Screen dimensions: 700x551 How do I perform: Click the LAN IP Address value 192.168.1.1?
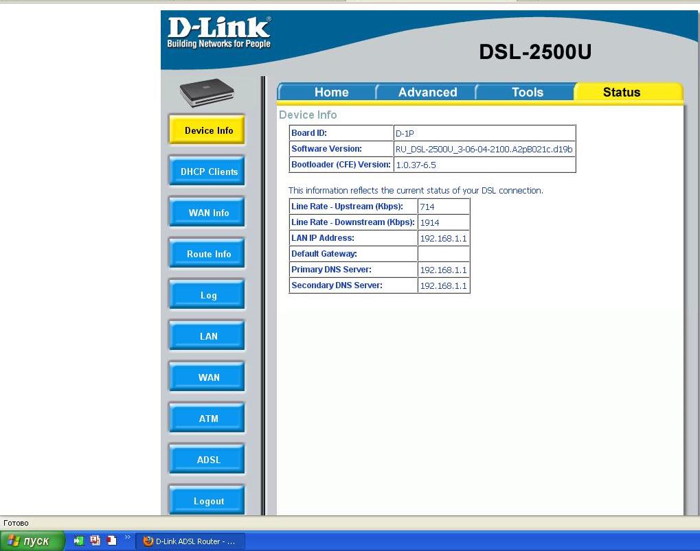pos(443,239)
